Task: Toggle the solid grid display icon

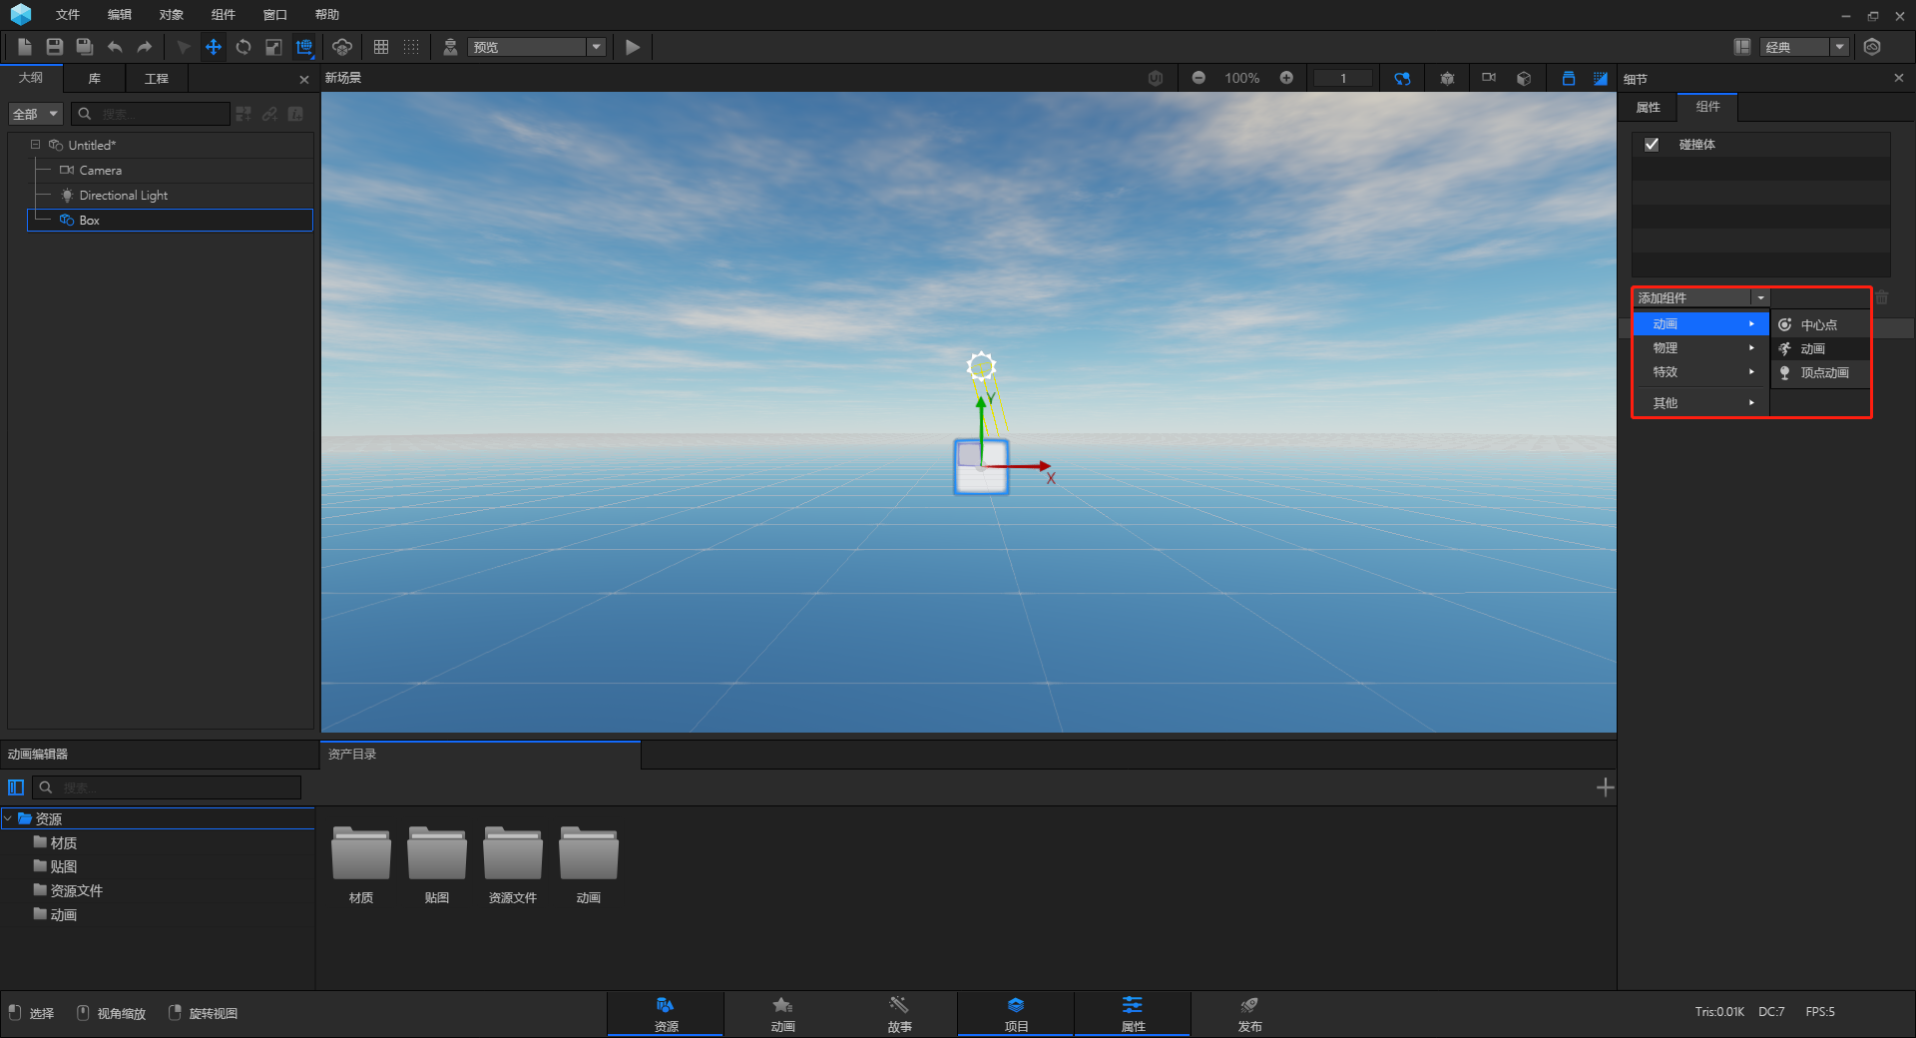Action: click(381, 47)
